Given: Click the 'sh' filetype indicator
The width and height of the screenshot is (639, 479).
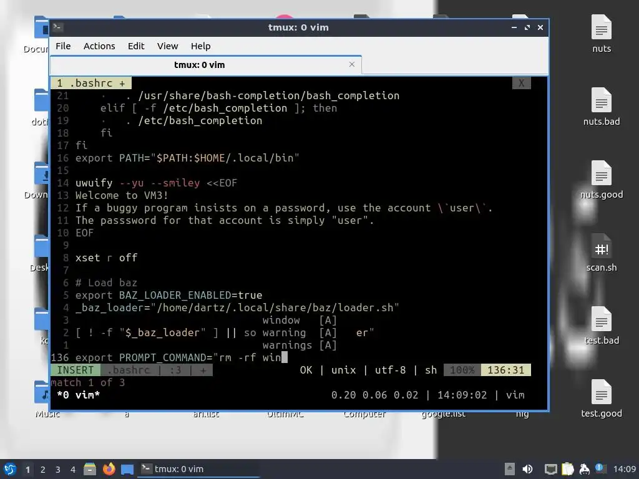Looking at the screenshot, I should pyautogui.click(x=431, y=370).
